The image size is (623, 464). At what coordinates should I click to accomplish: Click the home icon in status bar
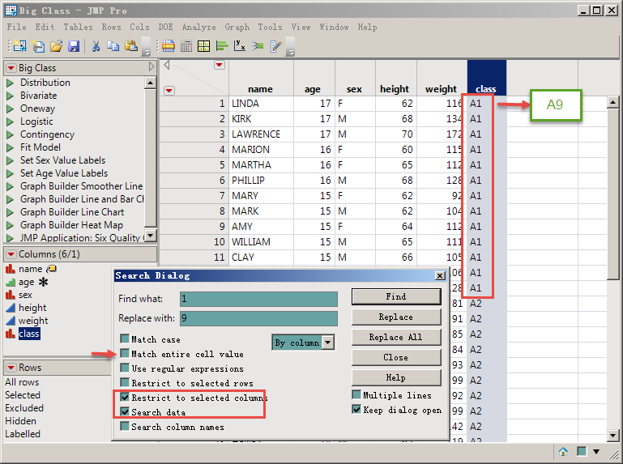562,451
